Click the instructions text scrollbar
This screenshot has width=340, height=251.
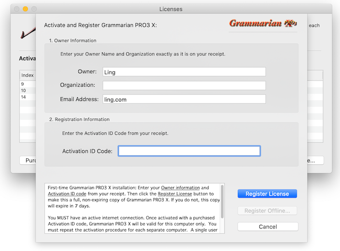222,201
